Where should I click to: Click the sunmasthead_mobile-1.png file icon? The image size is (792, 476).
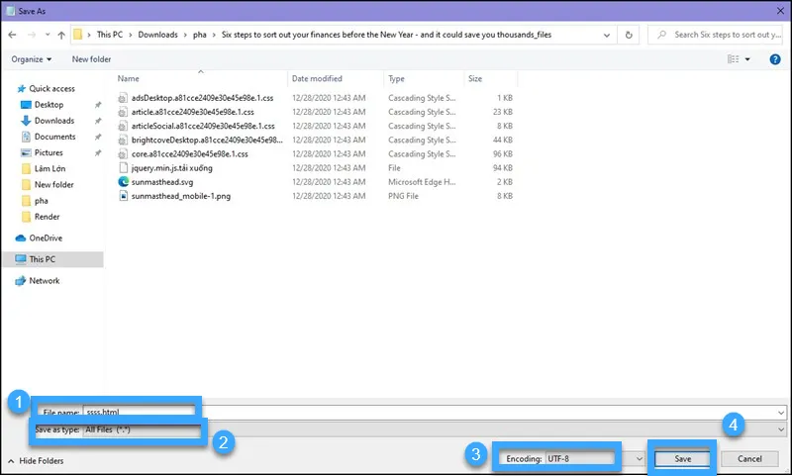tap(123, 196)
